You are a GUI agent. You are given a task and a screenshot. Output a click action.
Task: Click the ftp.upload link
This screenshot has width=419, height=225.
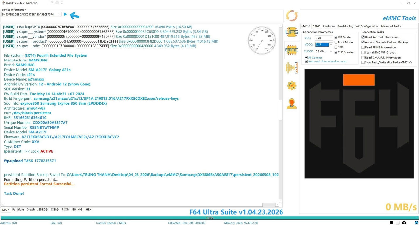(x=13, y=161)
